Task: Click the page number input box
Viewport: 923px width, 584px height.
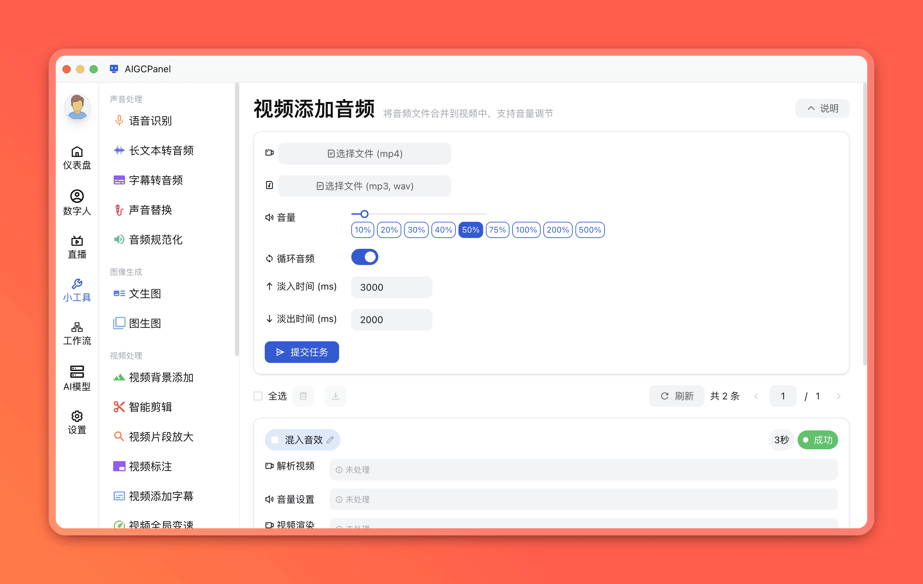Action: tap(783, 396)
